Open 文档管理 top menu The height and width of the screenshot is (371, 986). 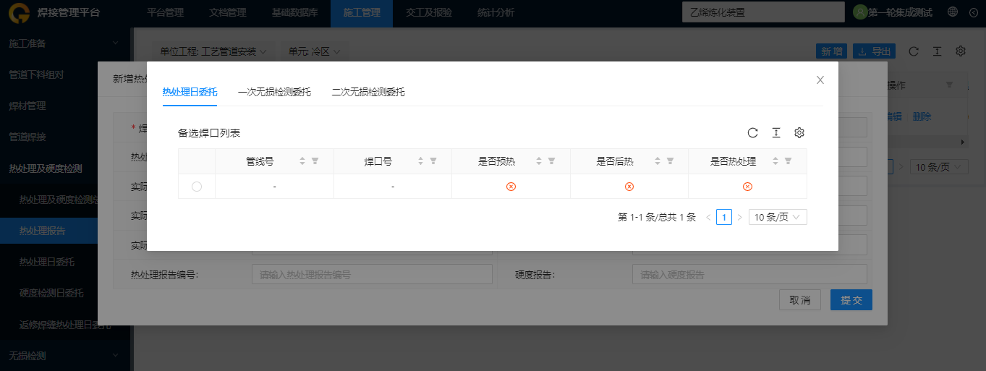(228, 12)
